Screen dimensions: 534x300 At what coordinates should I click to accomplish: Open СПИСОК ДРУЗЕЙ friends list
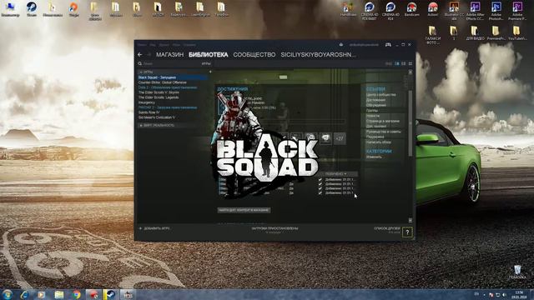(x=387, y=228)
